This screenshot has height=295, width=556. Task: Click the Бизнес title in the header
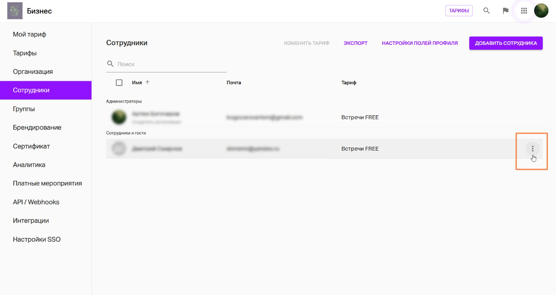pos(40,11)
